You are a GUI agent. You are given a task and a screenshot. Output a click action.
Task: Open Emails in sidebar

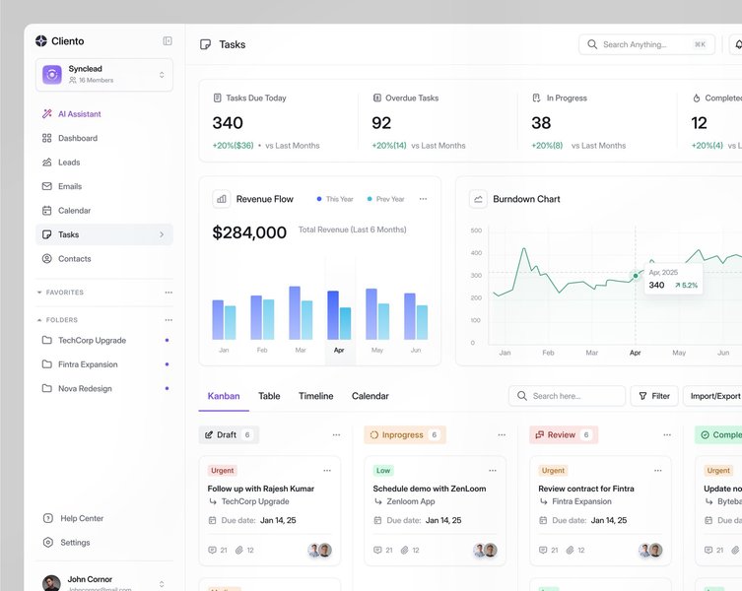(x=62, y=186)
